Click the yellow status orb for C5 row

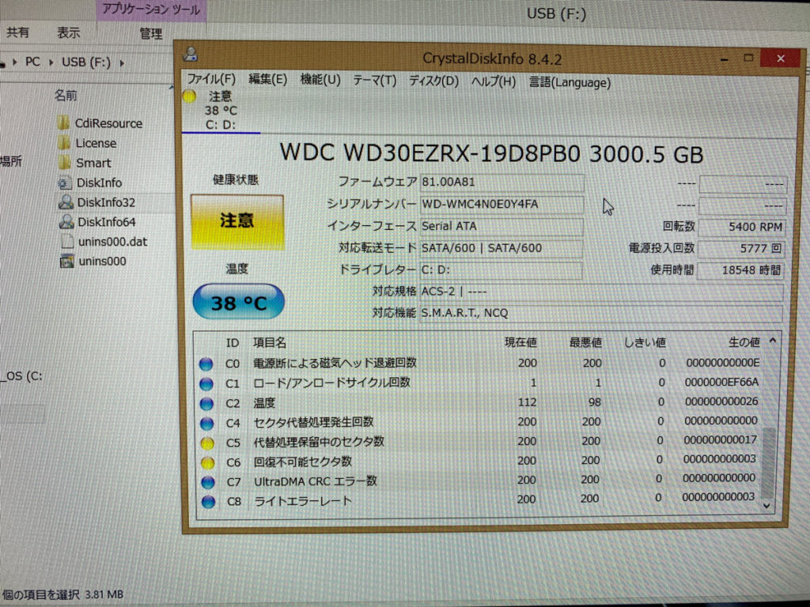pos(207,443)
